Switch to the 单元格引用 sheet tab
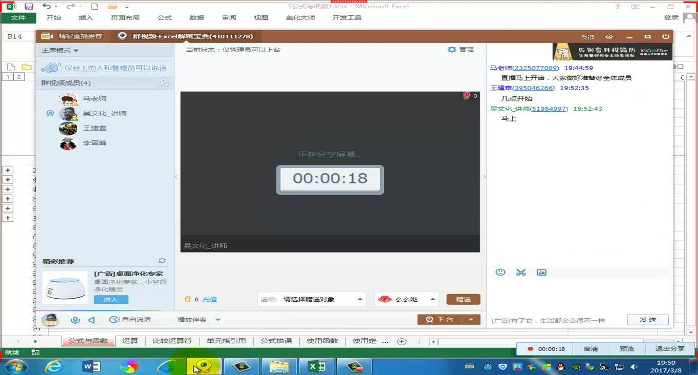This screenshot has height=375, width=698. tap(226, 341)
